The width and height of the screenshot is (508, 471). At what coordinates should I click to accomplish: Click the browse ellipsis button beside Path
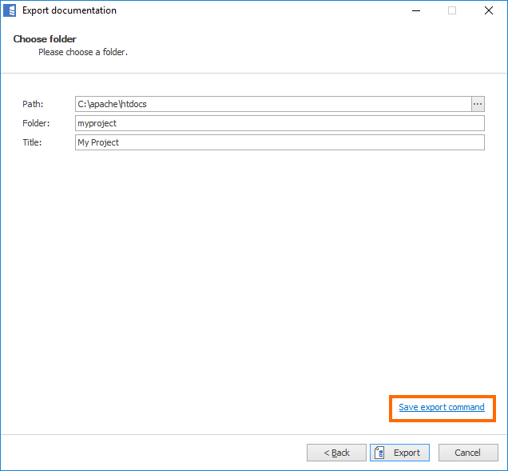(x=478, y=104)
